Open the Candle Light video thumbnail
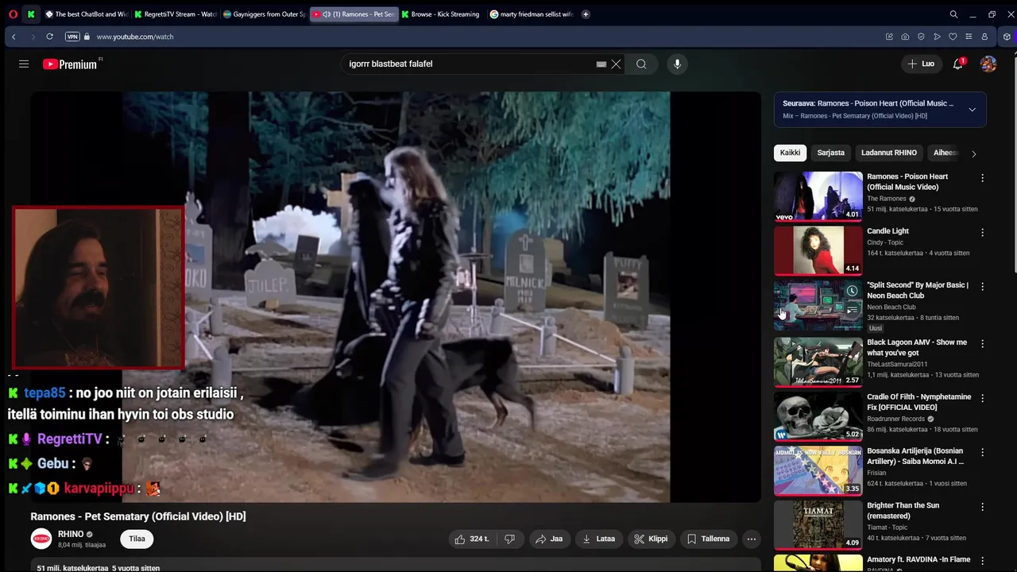The image size is (1017, 572). tap(818, 250)
